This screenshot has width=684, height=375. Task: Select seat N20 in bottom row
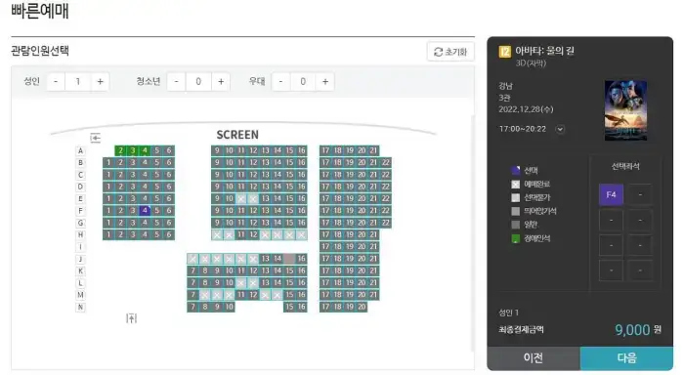coord(362,307)
